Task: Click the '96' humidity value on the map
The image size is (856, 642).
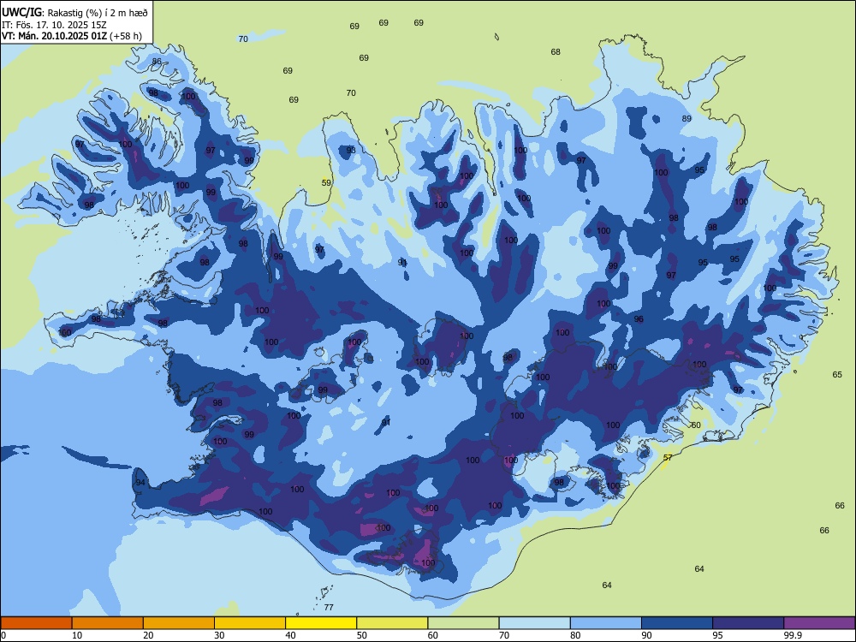Action: click(639, 318)
